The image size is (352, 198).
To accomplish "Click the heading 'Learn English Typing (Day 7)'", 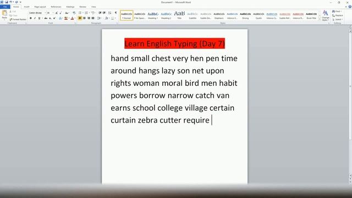I will pos(175,43).
